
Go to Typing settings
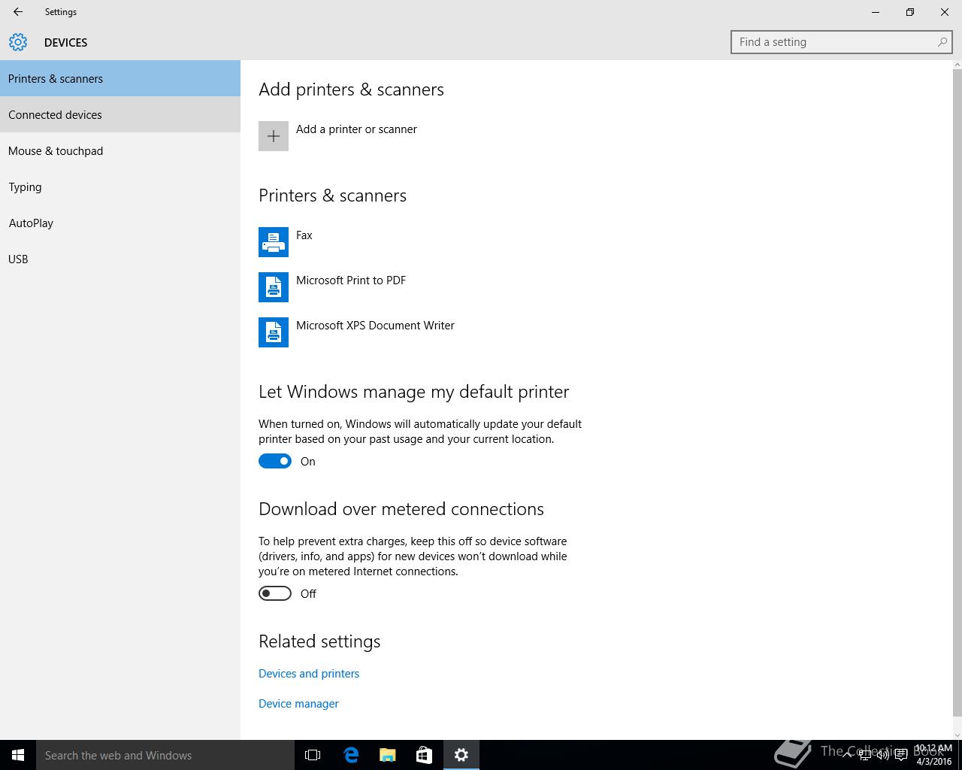click(x=120, y=186)
